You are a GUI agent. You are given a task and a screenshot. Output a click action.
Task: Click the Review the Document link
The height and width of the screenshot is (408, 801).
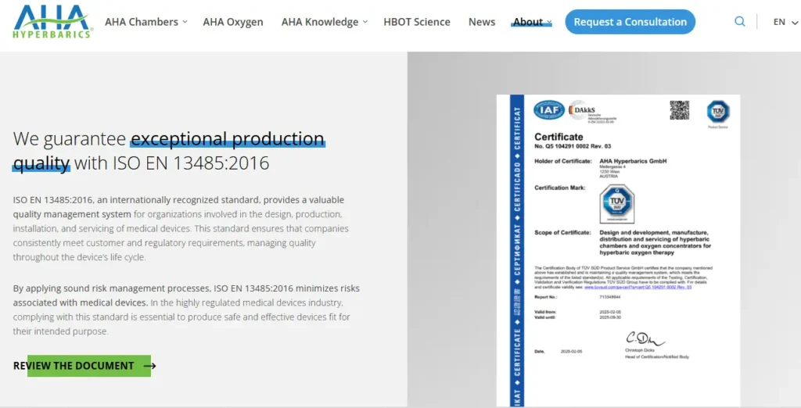74,366
